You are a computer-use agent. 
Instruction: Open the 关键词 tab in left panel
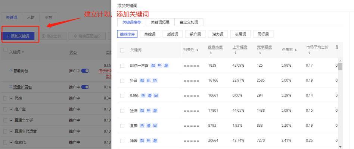tap(12, 18)
